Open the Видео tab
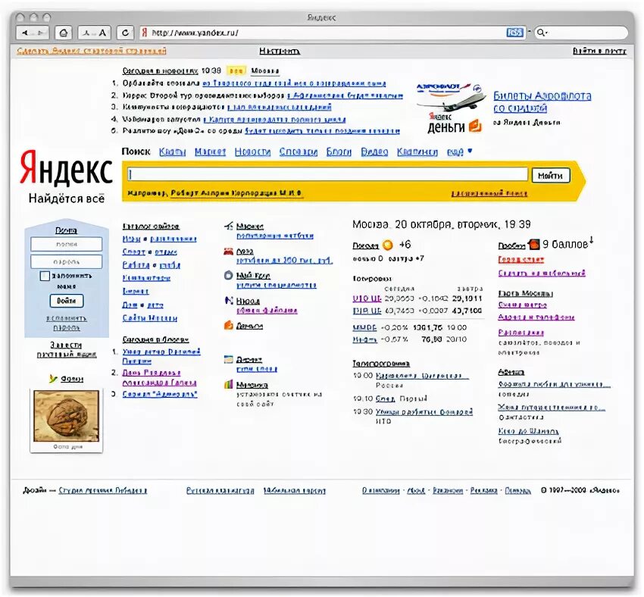This screenshot has height=597, width=644. pos(374,152)
